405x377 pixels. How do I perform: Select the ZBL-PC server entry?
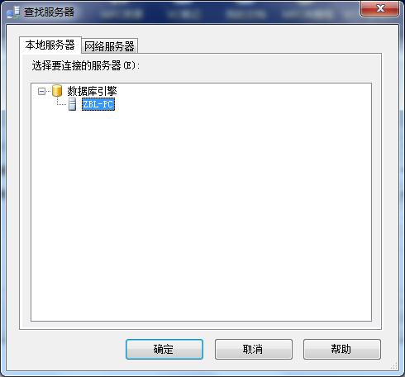[98, 104]
